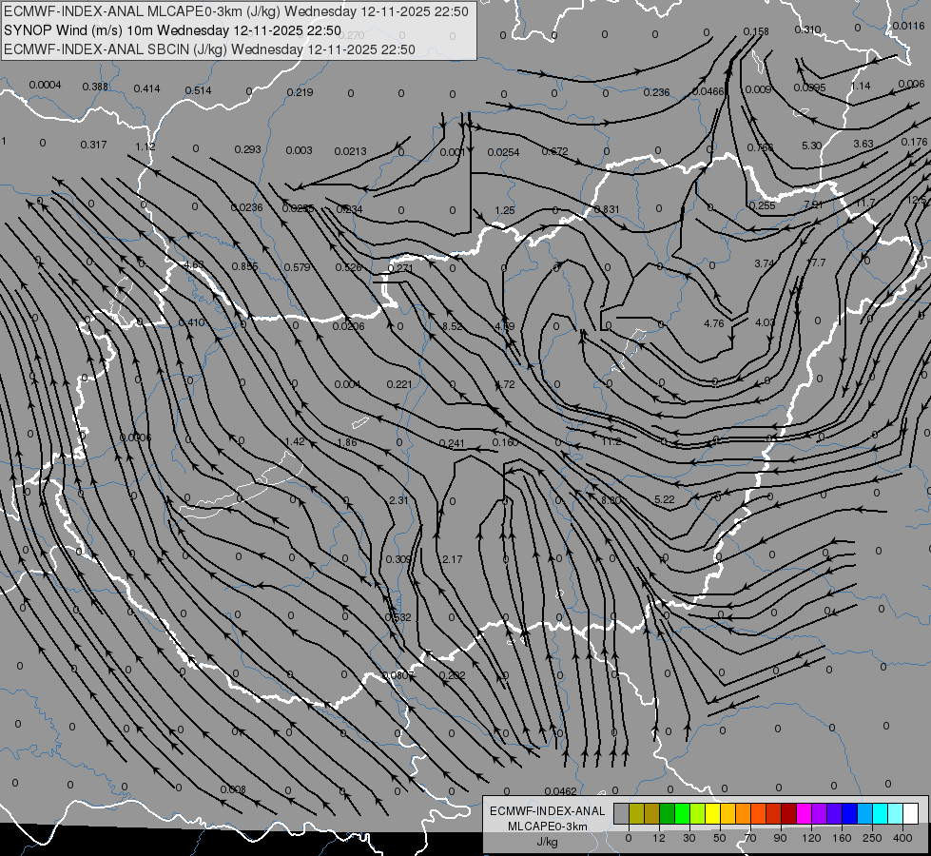Click the map value '0.003'

click(x=299, y=150)
